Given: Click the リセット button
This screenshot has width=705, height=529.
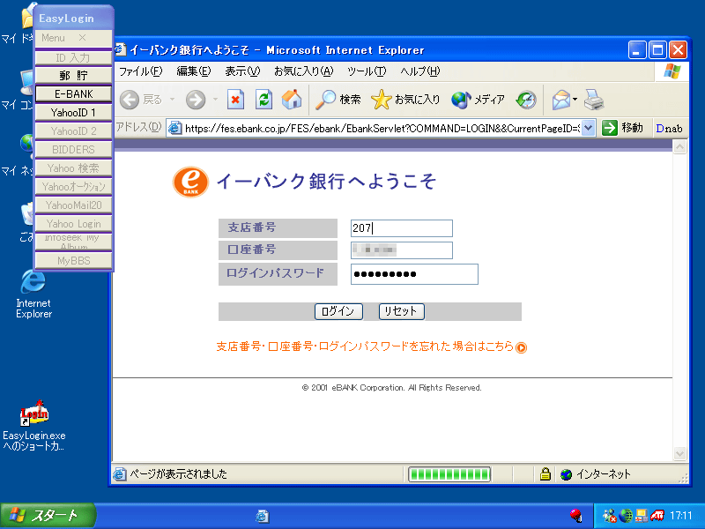Looking at the screenshot, I should [x=402, y=311].
